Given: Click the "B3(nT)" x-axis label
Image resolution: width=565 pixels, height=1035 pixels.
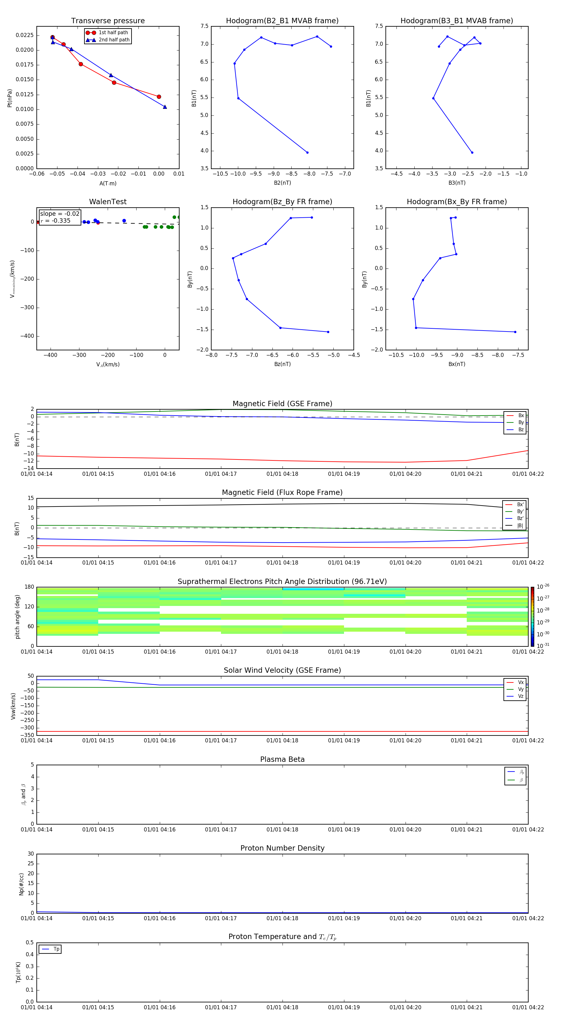Looking at the screenshot, I should (457, 183).
